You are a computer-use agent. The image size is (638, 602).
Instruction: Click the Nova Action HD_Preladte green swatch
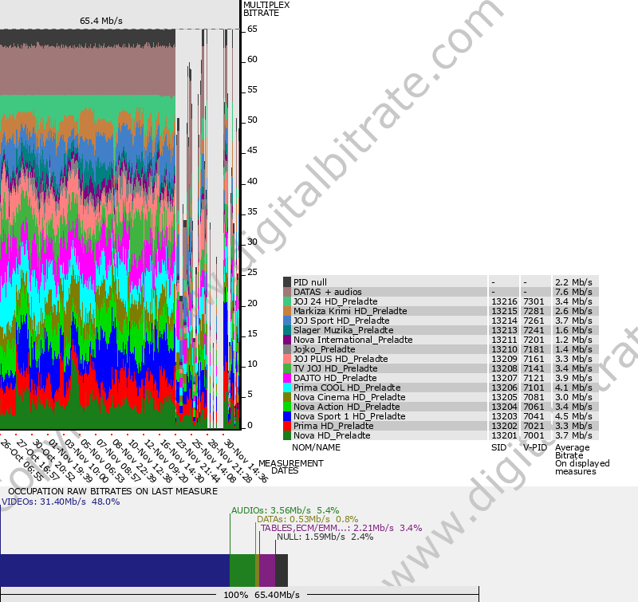(287, 407)
